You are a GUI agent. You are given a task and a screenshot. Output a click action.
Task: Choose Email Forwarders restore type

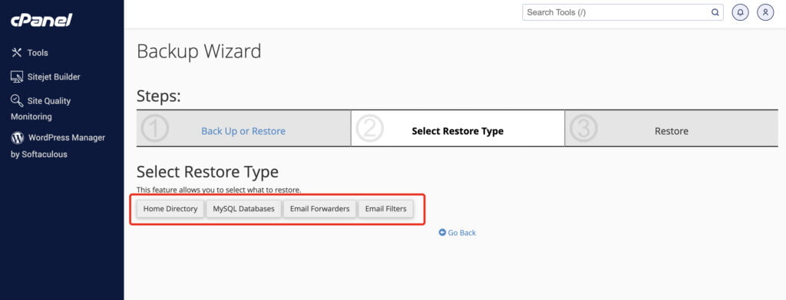(x=320, y=208)
